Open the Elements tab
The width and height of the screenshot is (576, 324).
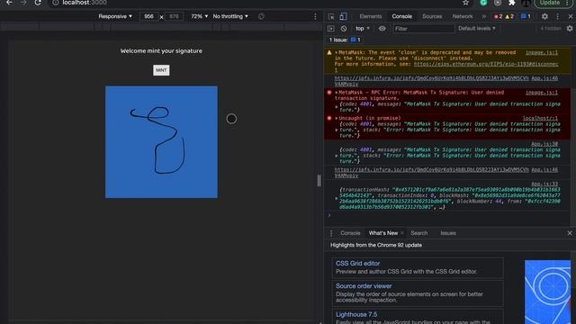(x=370, y=16)
